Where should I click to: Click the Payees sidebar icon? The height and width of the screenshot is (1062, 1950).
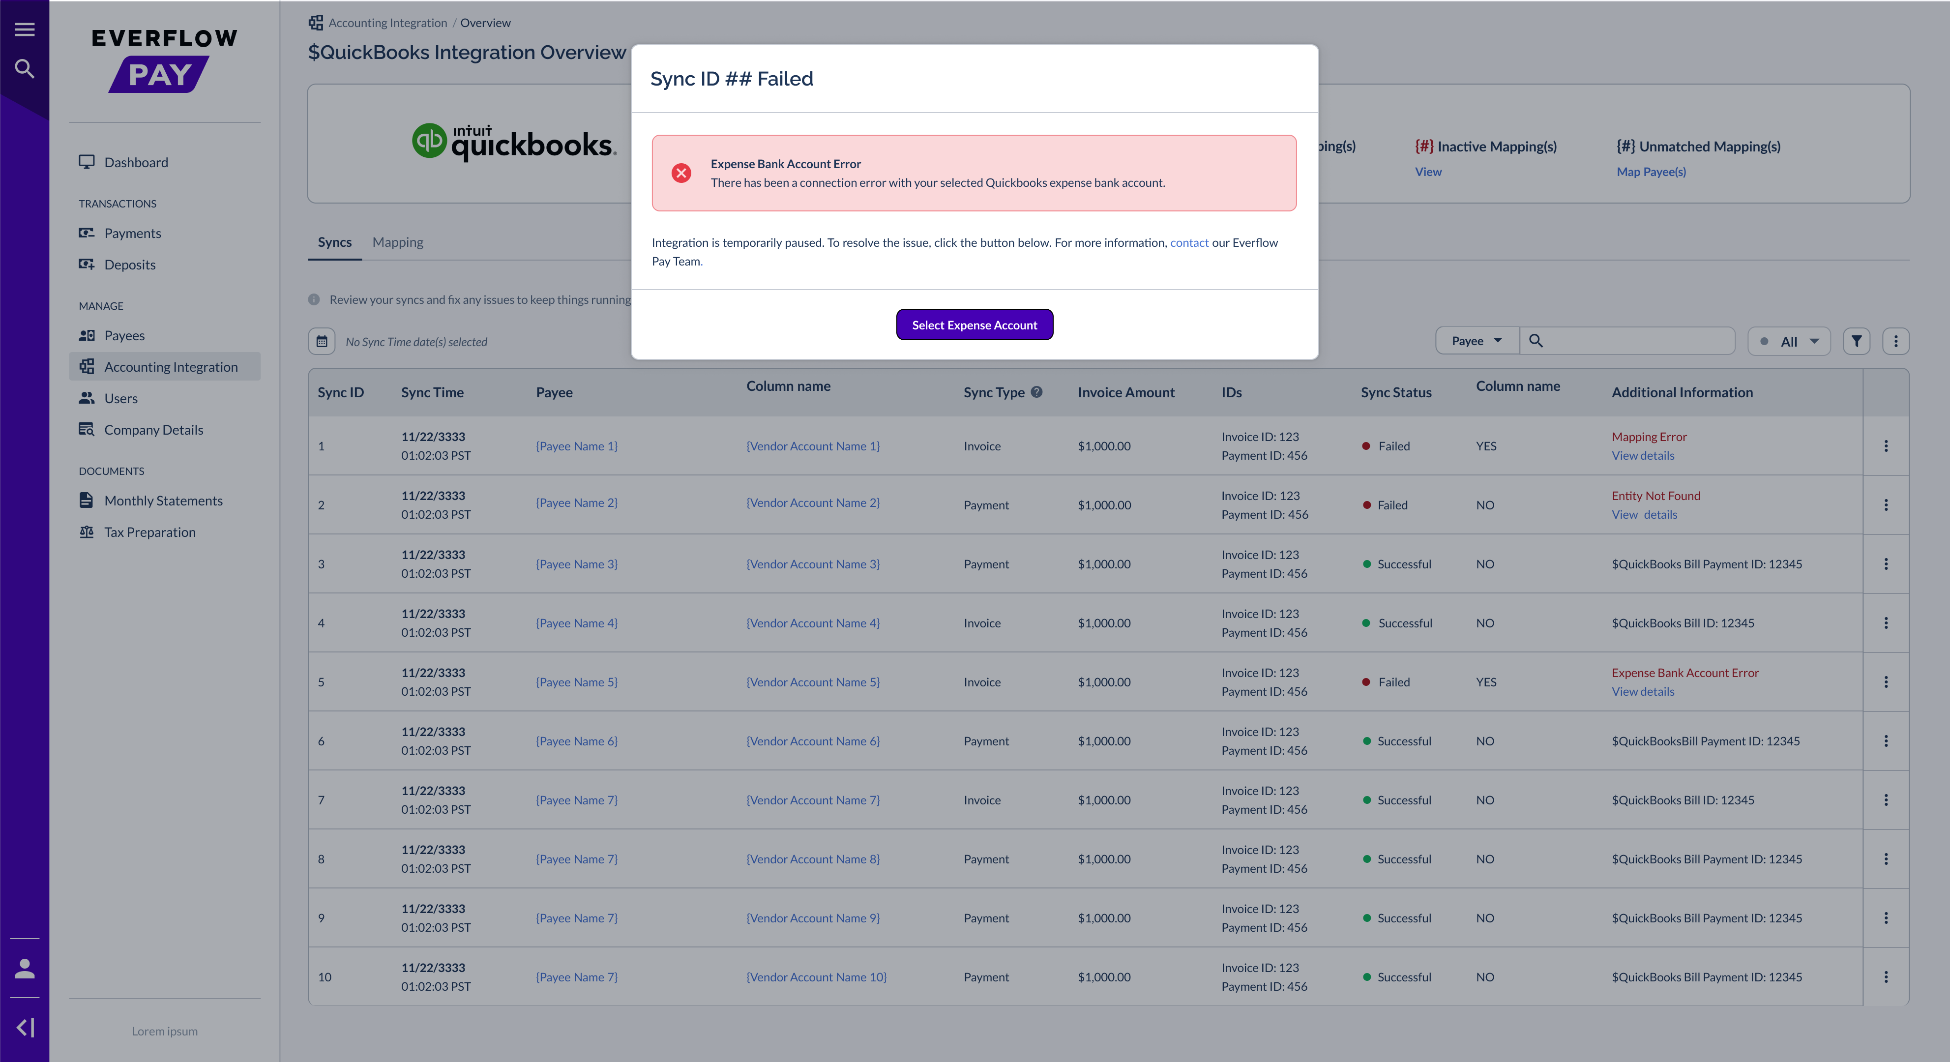coord(87,335)
